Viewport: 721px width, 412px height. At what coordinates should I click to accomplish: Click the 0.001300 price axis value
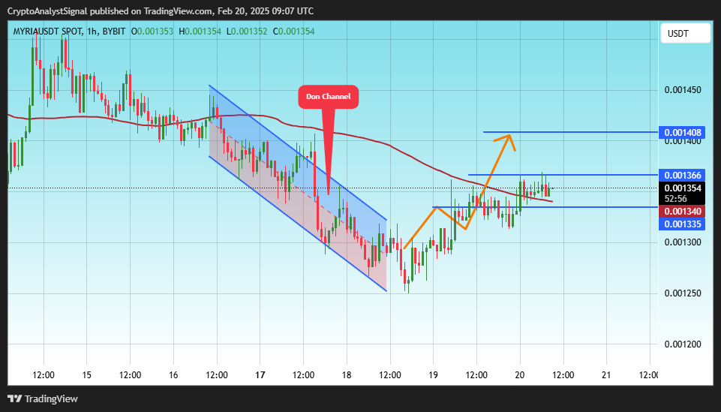tap(683, 242)
